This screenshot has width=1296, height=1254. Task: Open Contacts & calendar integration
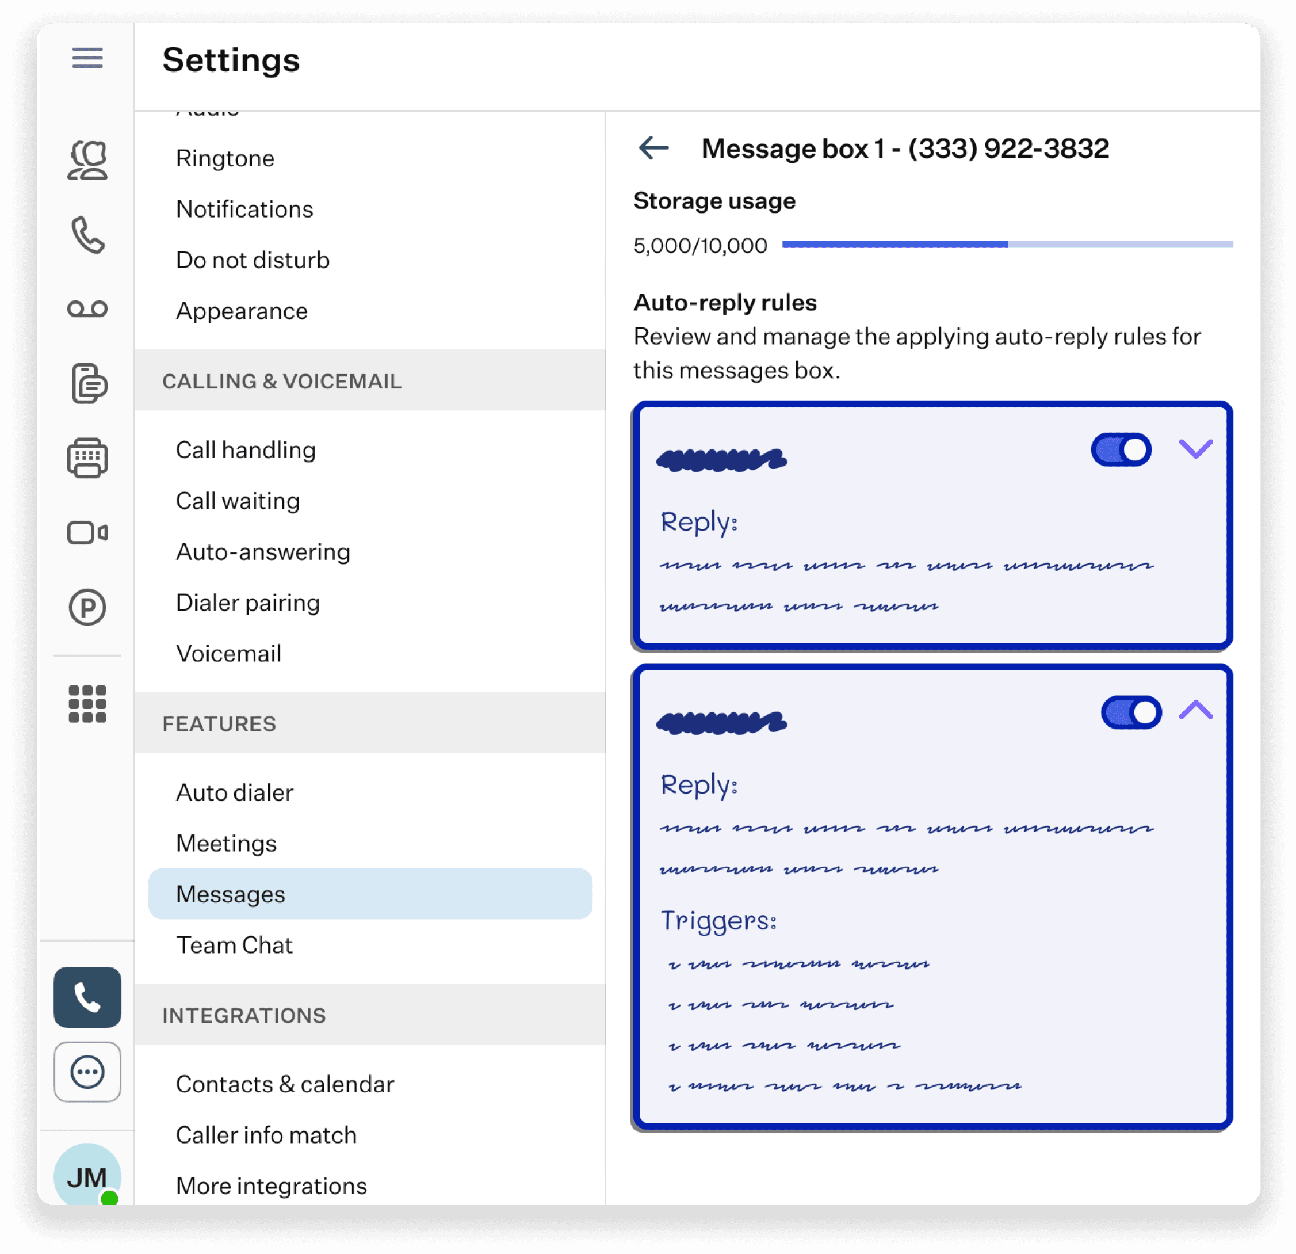pos(285,1085)
